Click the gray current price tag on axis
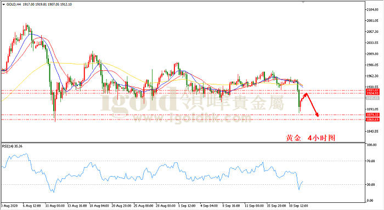 (x=372, y=98)
